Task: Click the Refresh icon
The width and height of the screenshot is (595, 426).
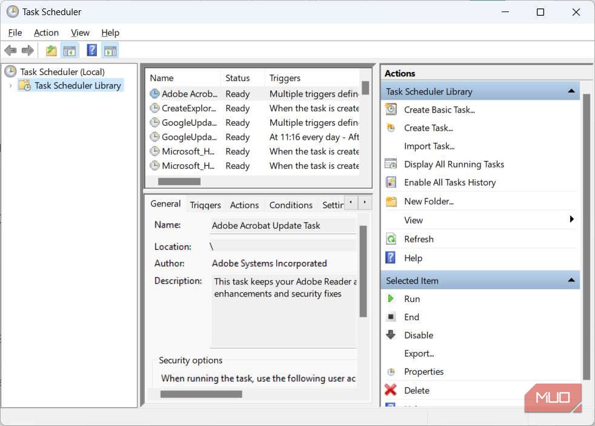Action: coord(391,239)
